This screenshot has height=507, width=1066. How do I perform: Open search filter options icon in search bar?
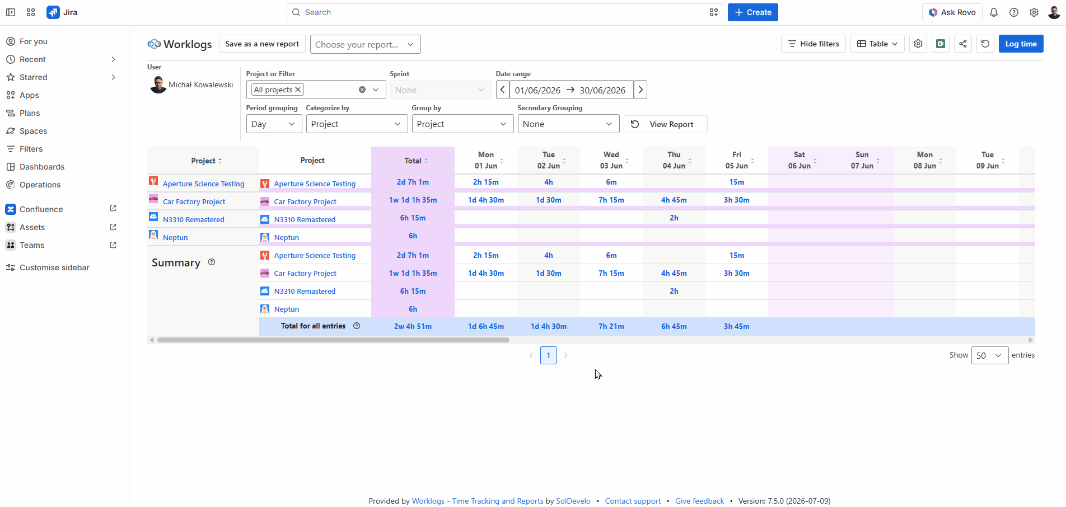(714, 12)
